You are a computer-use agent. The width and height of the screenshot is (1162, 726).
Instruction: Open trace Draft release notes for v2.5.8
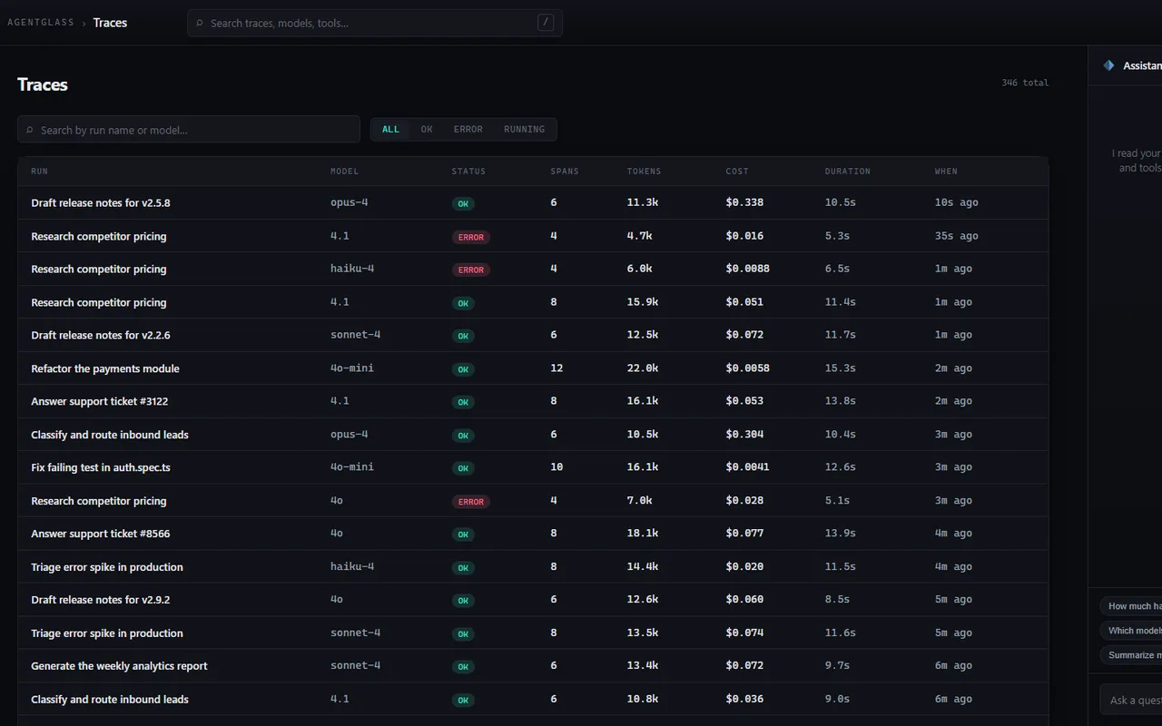(533, 202)
